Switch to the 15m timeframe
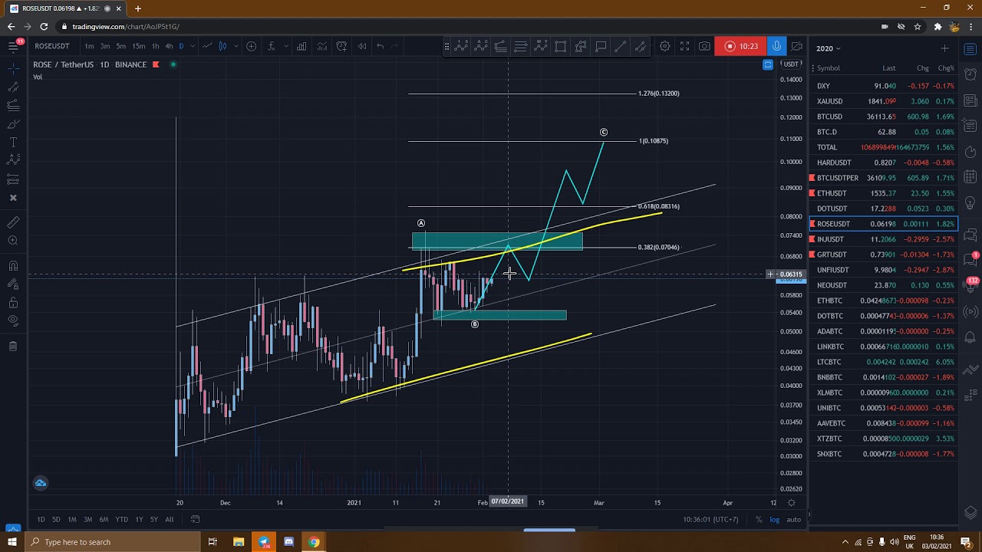The image size is (982, 552). click(x=138, y=46)
